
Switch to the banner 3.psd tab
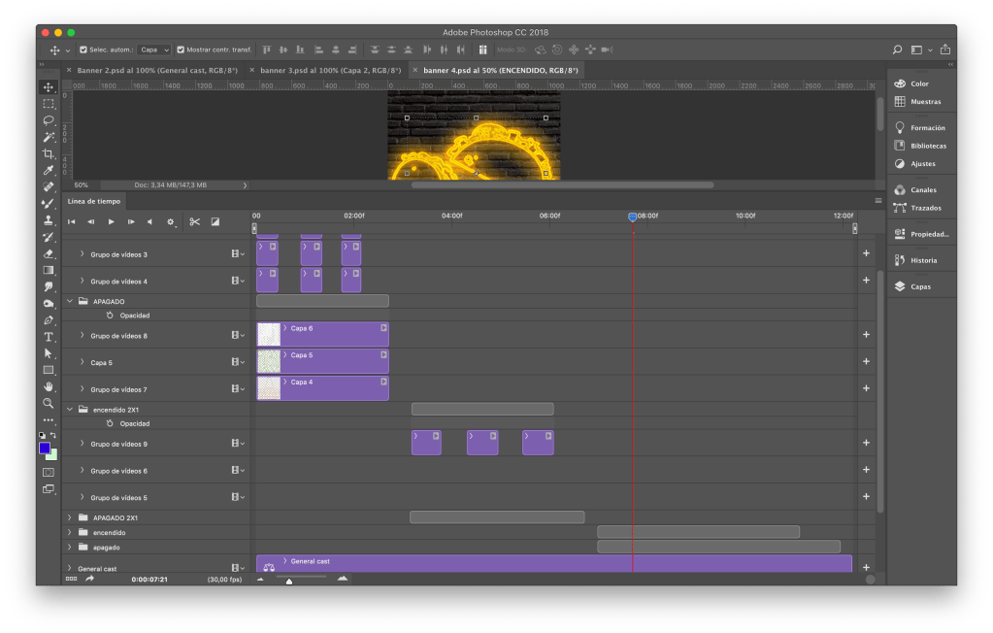click(331, 70)
